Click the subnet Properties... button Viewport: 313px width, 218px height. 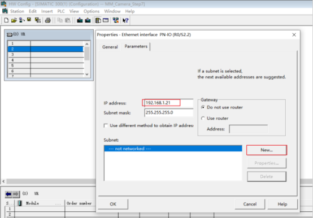pyautogui.click(x=267, y=163)
